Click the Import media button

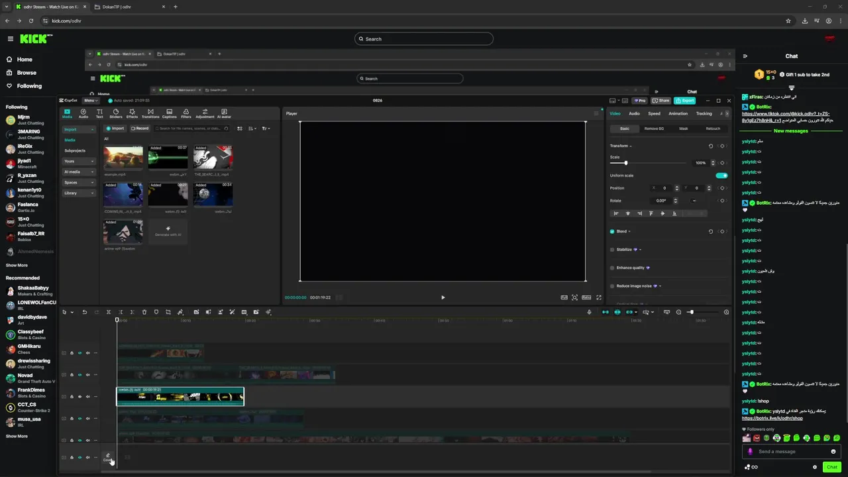(115, 129)
